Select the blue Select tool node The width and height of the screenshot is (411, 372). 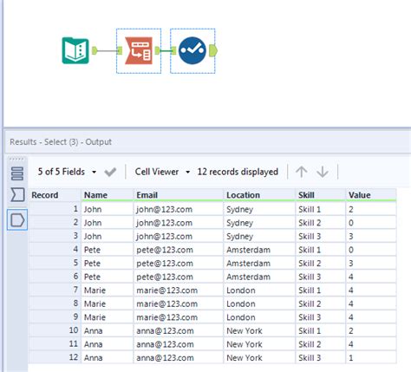point(192,50)
